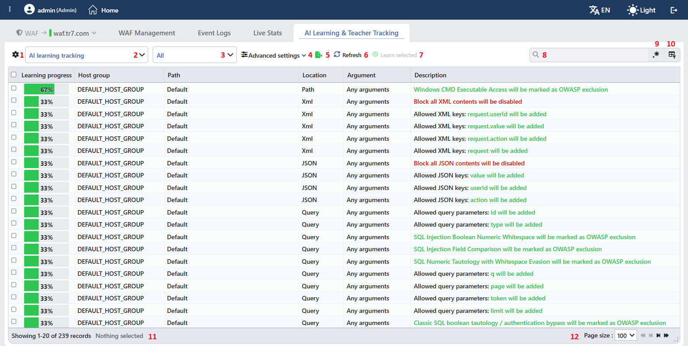Click the admin user avatar icon

pyautogui.click(x=30, y=9)
